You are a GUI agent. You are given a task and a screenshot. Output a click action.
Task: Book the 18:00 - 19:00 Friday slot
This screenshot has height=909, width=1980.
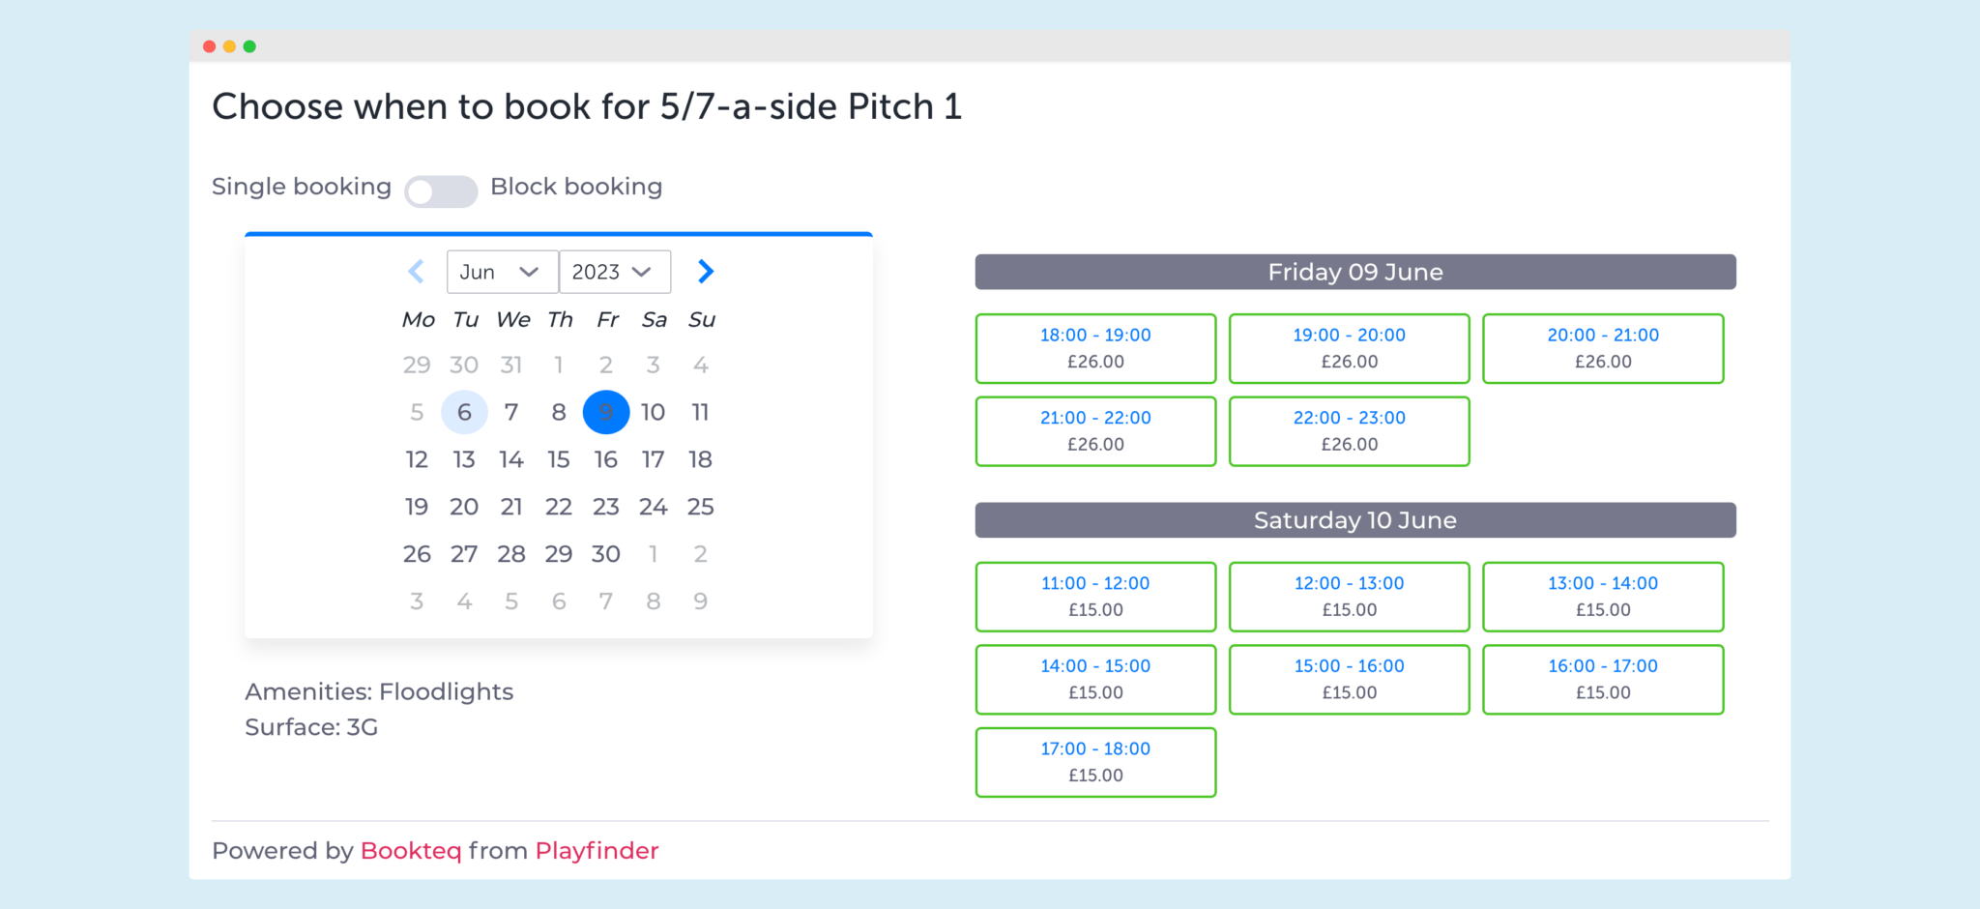pos(1095,348)
